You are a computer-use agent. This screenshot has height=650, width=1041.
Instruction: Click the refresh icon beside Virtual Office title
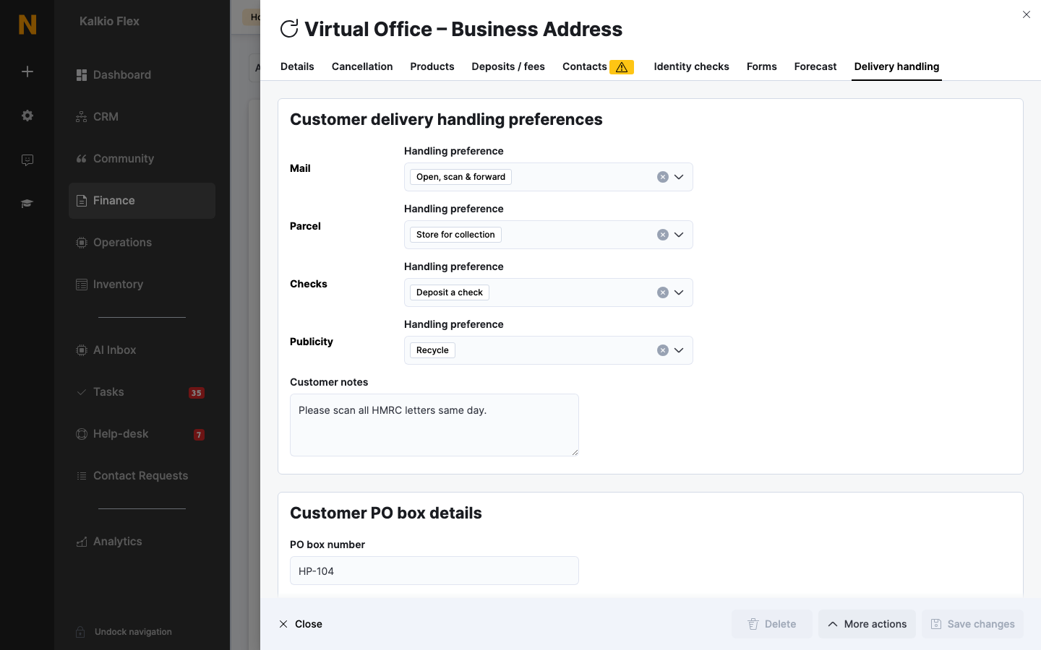click(289, 29)
